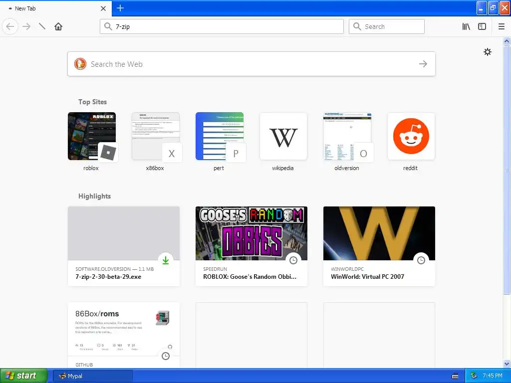Open the 86Box/roms GitHub highlight

coord(124,336)
